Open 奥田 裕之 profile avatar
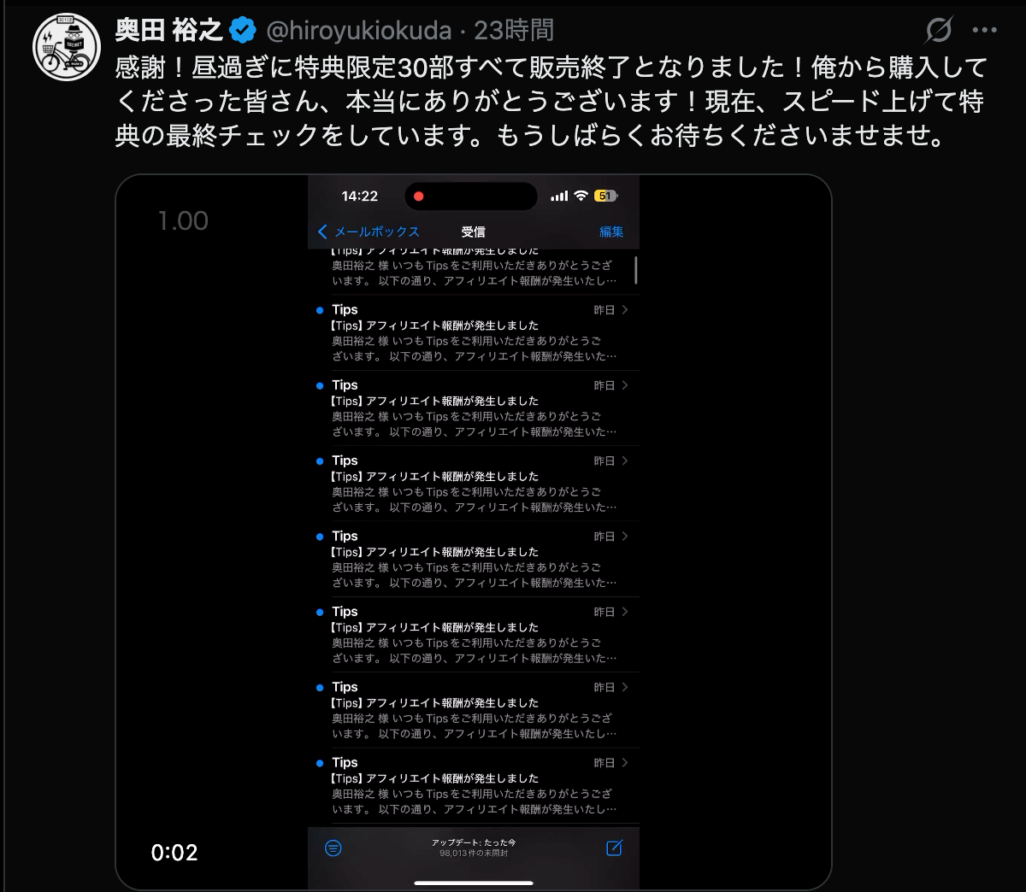1026x892 pixels. click(x=66, y=48)
